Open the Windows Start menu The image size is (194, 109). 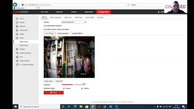[15, 107]
